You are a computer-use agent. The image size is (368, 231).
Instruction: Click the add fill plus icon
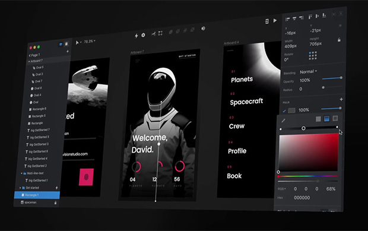pyautogui.click(x=341, y=99)
